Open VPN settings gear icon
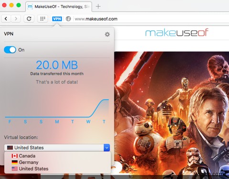229x179 pixels. click(107, 34)
